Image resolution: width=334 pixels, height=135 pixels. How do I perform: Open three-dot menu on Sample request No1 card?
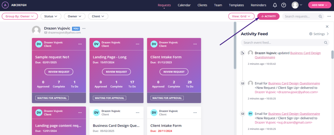(x=80, y=44)
